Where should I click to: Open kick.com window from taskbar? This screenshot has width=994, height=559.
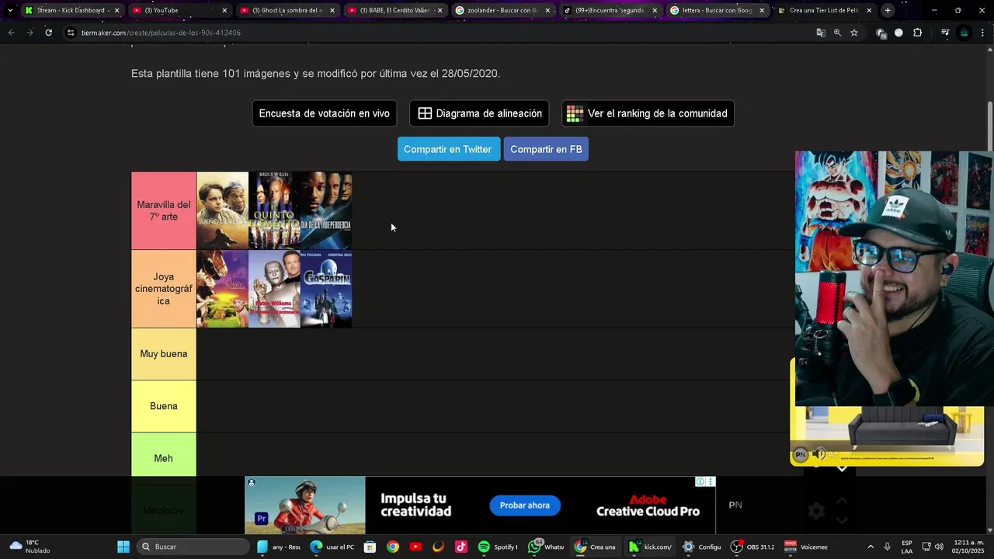pos(651,547)
